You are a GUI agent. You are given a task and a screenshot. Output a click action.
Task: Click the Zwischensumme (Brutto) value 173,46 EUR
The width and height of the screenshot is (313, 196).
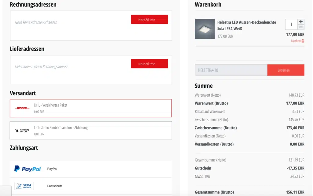pyautogui.click(x=295, y=128)
